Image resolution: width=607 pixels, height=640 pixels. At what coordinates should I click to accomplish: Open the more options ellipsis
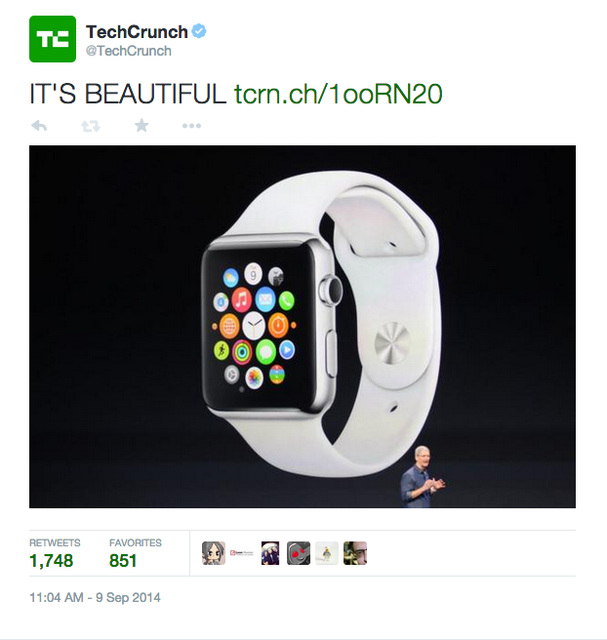[x=191, y=126]
